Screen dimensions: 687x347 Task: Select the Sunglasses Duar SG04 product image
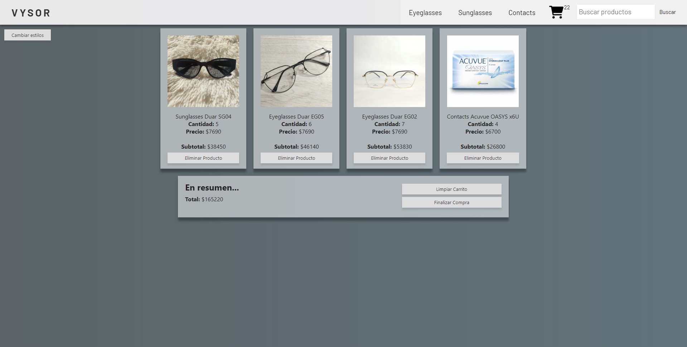[x=203, y=71]
